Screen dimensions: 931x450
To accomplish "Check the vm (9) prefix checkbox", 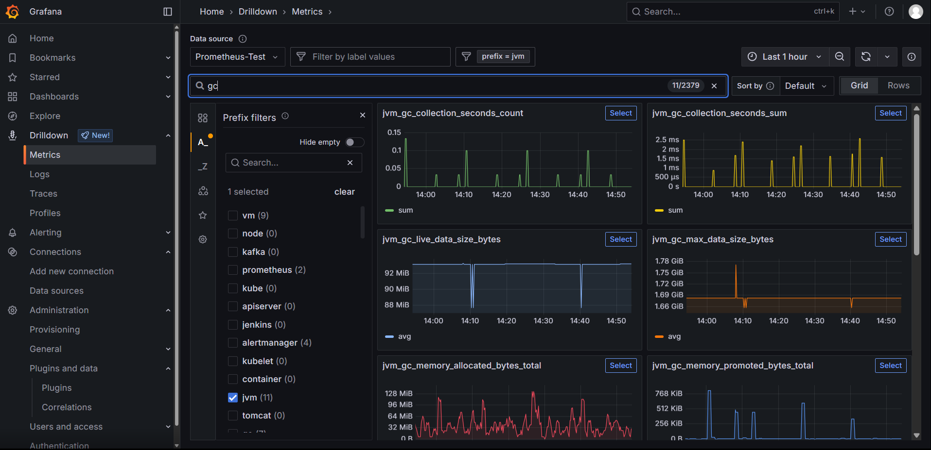I will click(x=233, y=216).
